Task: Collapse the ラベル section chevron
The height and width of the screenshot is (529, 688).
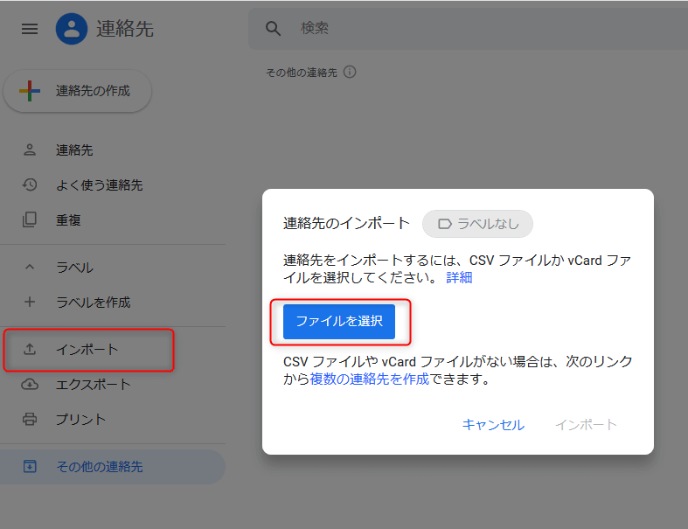Action: [30, 268]
